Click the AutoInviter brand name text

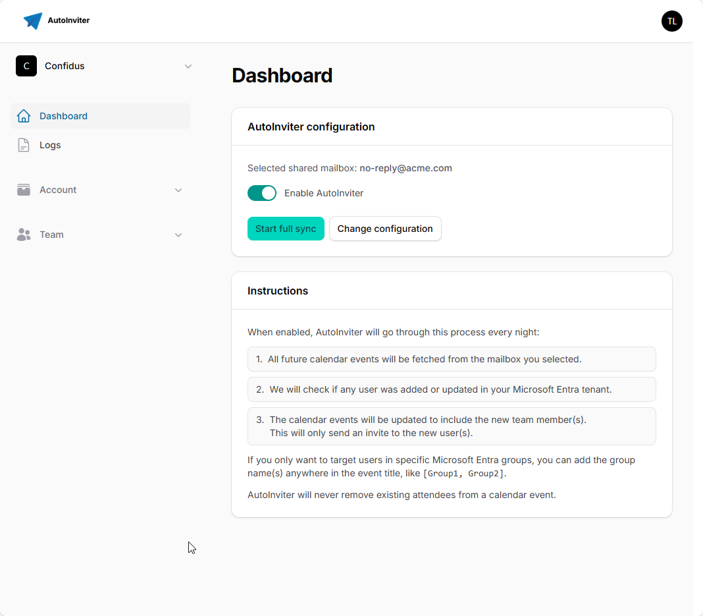pos(68,20)
